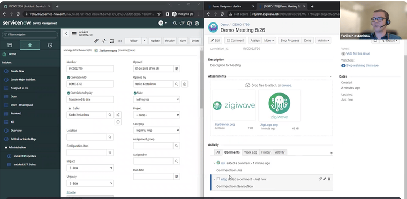Open the ServiceNow connect chat icon
Viewport: 407px width, 199px height.
pyautogui.click(x=182, y=23)
